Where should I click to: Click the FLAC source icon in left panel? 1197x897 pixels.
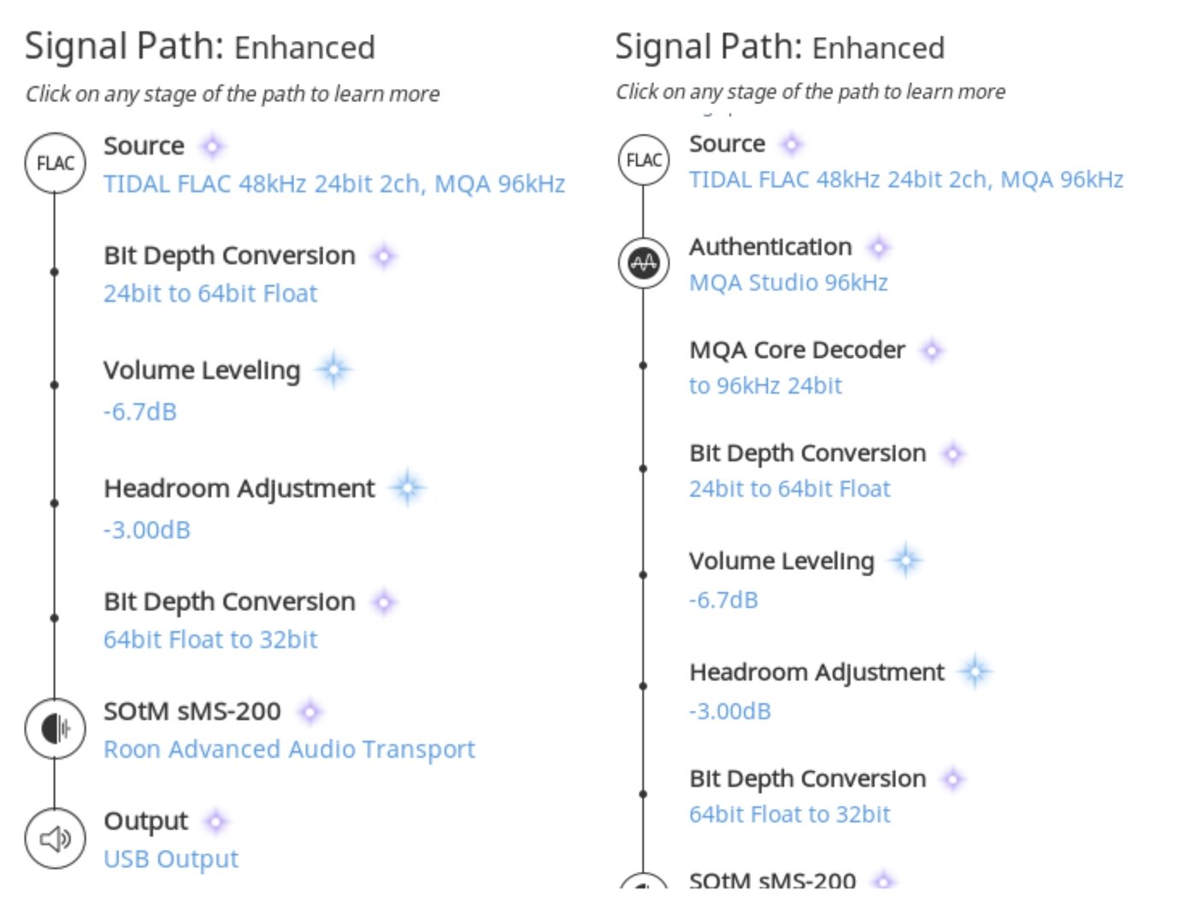[x=56, y=163]
